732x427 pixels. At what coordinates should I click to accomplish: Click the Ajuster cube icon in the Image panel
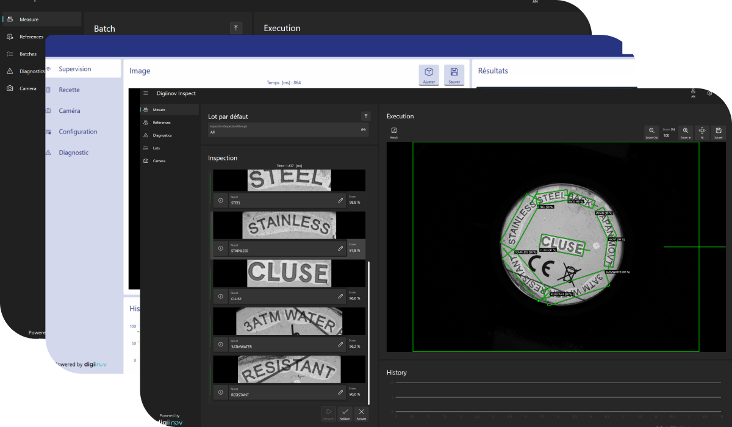pyautogui.click(x=429, y=73)
